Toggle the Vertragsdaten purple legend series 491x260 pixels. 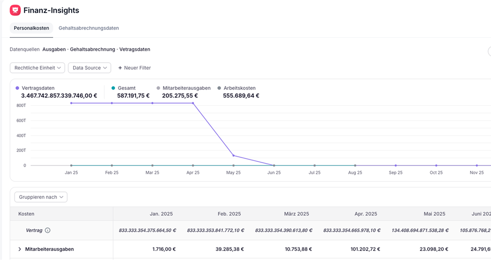[x=38, y=88]
